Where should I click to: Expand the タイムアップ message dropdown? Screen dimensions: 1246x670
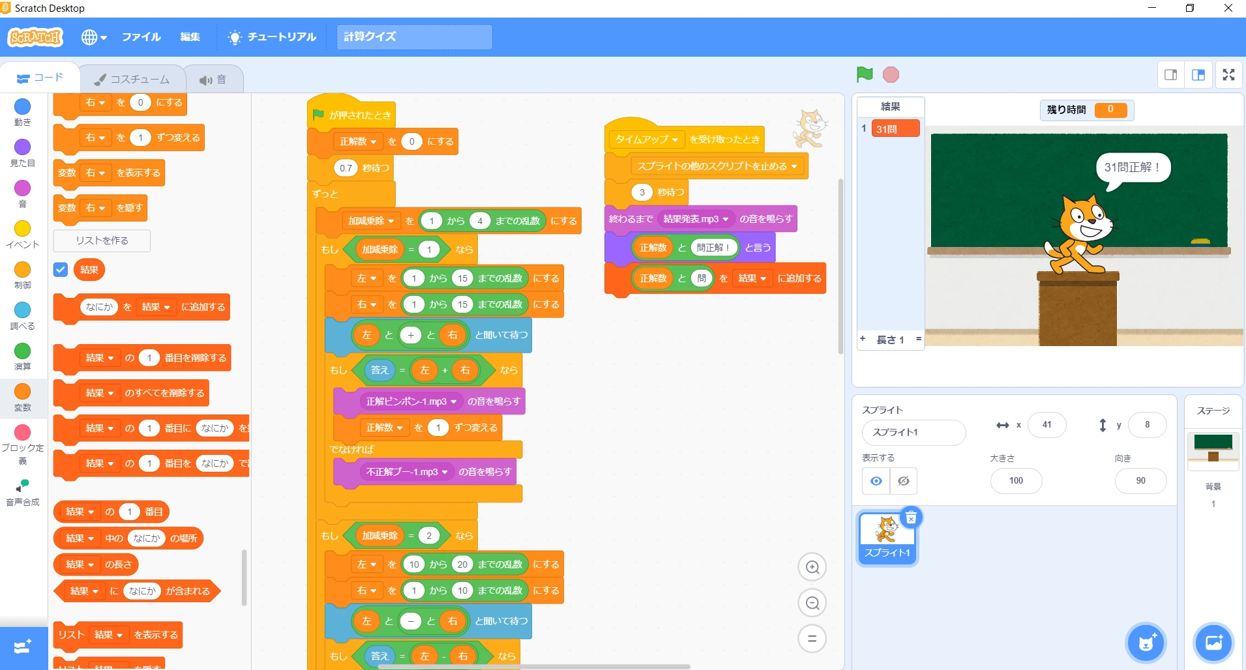(675, 140)
